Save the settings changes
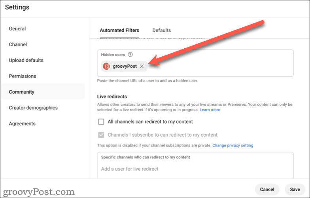This screenshot has width=310, height=198. pyautogui.click(x=295, y=189)
